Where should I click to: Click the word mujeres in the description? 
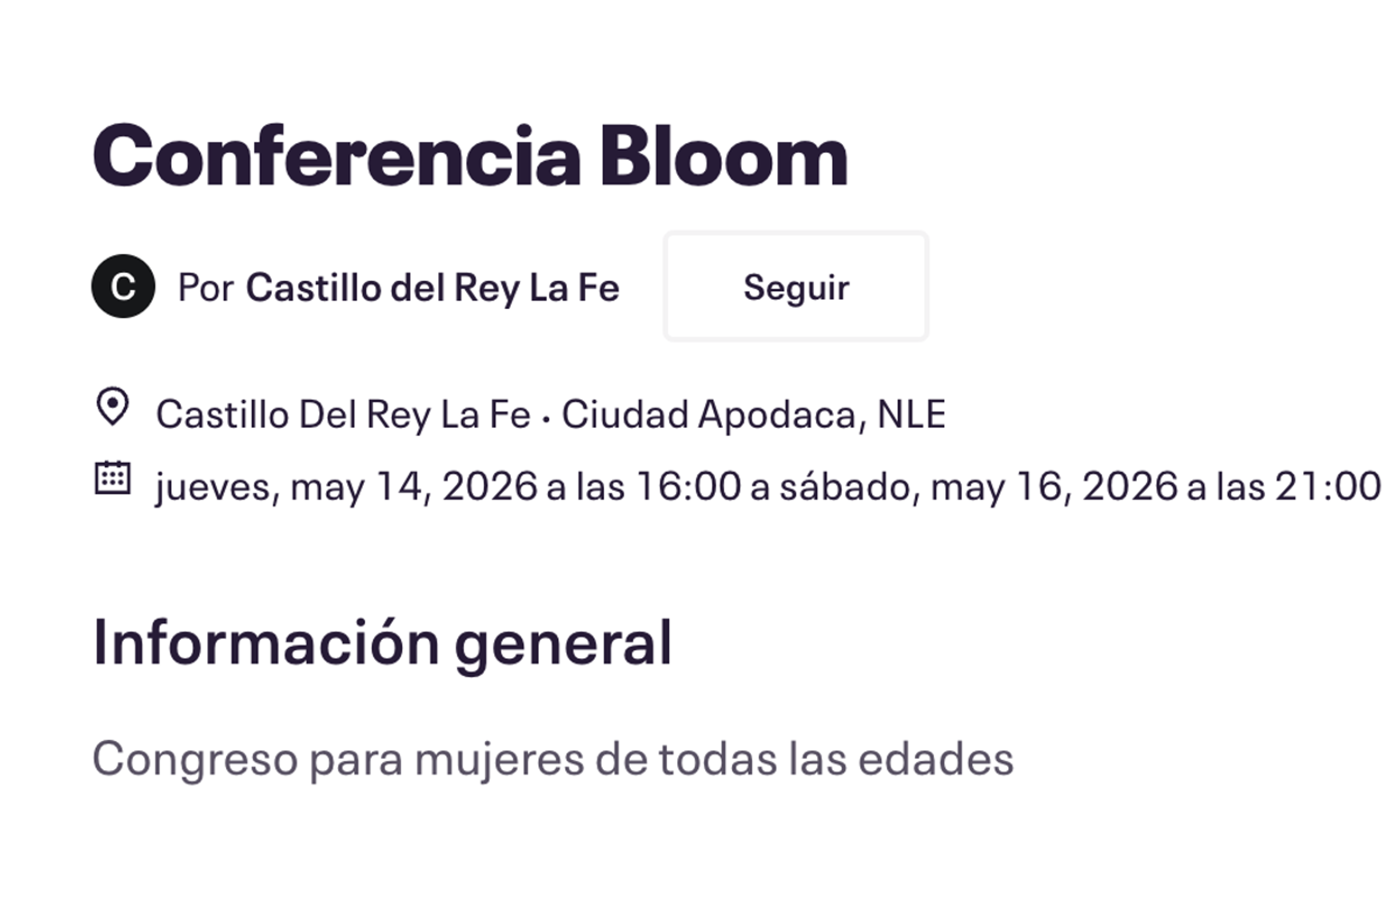(x=500, y=759)
